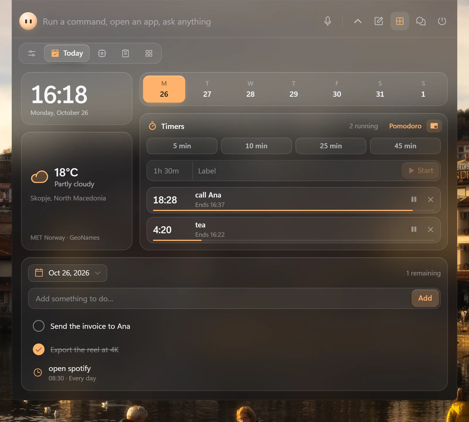
Task: Click the Timers stopwatch icon
Action: (152, 126)
